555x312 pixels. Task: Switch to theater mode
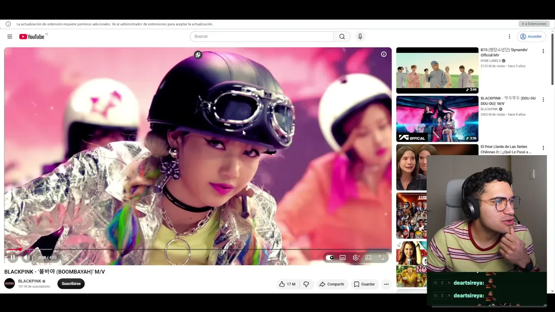368,257
